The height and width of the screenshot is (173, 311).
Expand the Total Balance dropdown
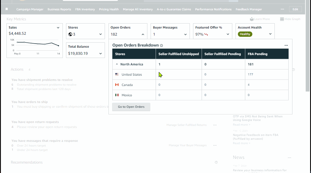100,54
